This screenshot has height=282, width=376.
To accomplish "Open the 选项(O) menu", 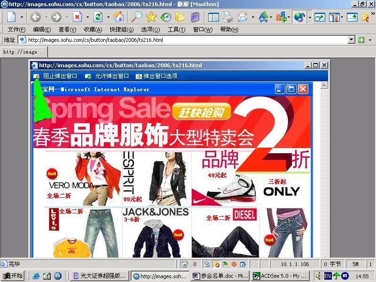I will pos(150,30).
